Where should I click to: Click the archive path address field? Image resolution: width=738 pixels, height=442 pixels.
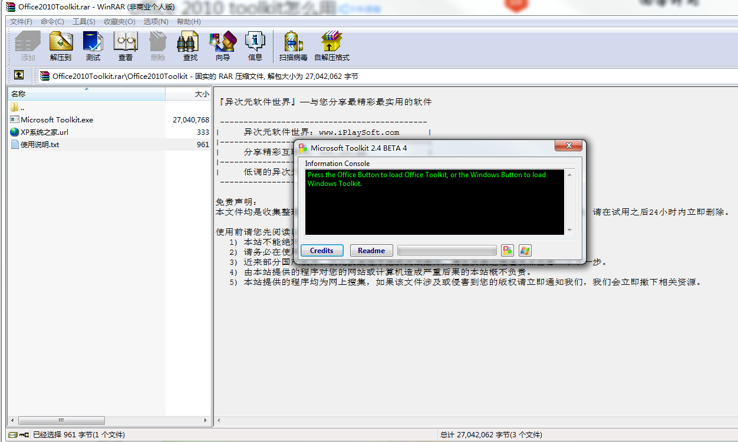387,76
